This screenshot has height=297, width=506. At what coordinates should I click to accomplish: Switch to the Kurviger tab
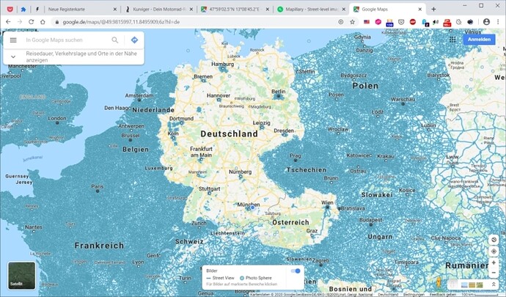(158, 10)
